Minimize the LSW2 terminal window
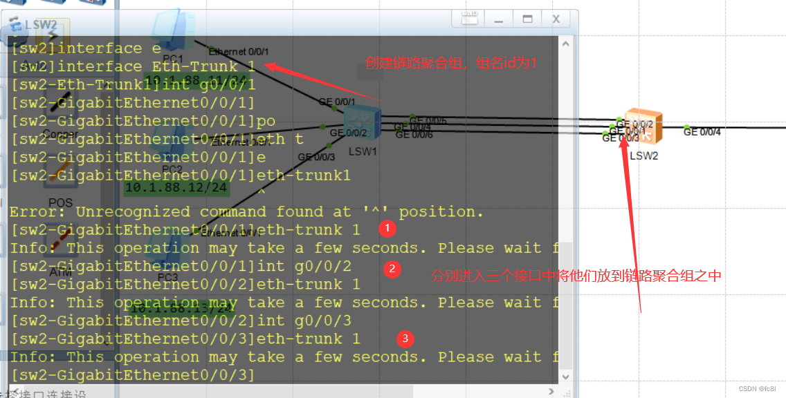 pos(498,19)
